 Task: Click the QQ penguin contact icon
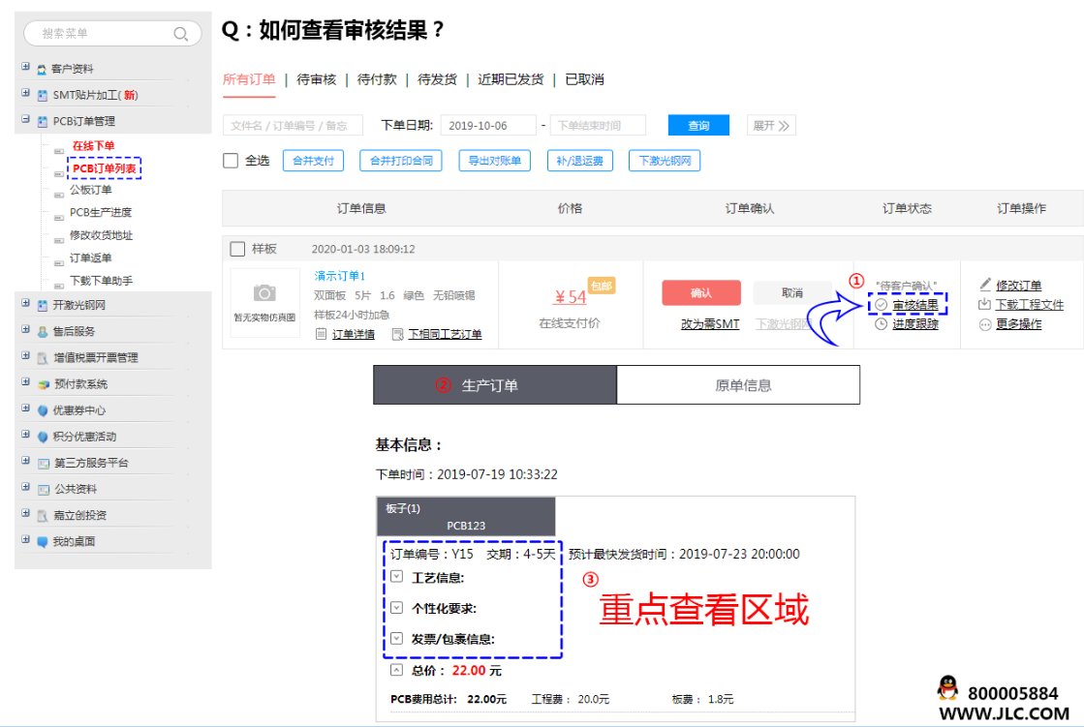pyautogui.click(x=947, y=688)
